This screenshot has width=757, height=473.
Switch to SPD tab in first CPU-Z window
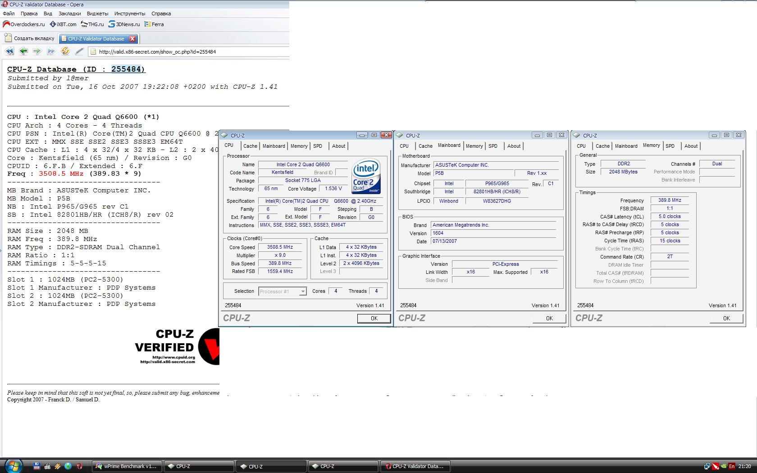tap(318, 146)
